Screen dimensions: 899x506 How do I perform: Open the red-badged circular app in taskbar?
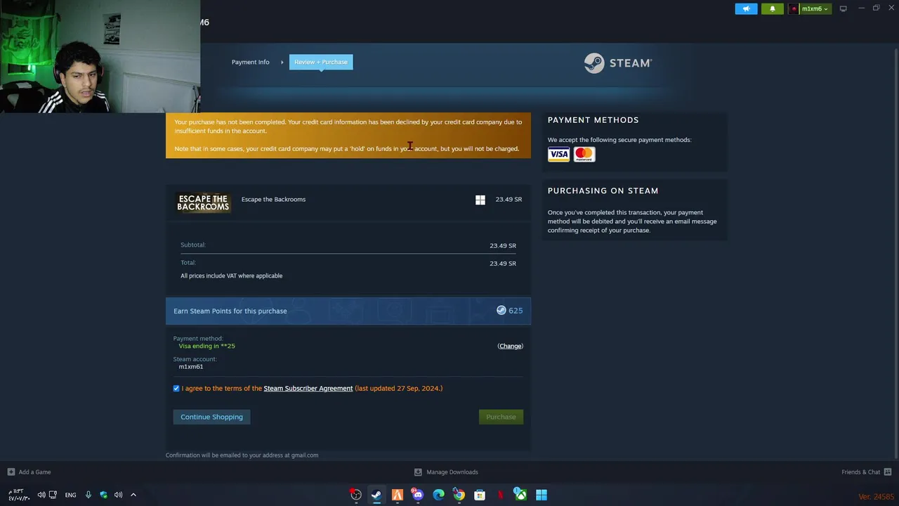[x=356, y=495]
